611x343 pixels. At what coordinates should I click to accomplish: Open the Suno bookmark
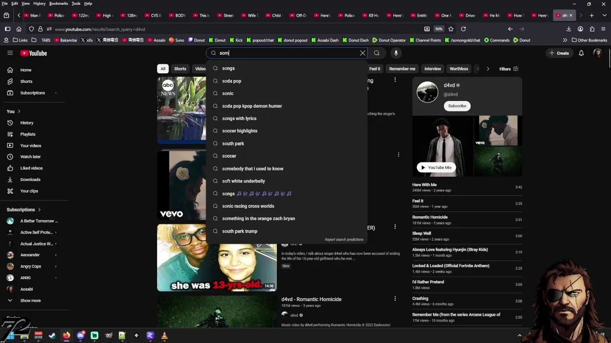176,40
